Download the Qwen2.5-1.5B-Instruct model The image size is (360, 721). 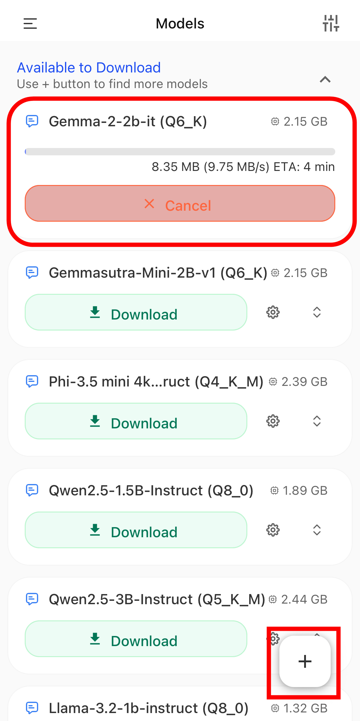(136, 530)
